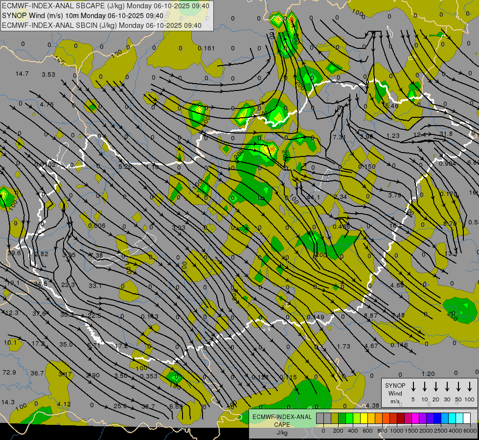This screenshot has height=440, width=479.
Task: Click the SBCIN title line in header
Action: [x=102, y=25]
